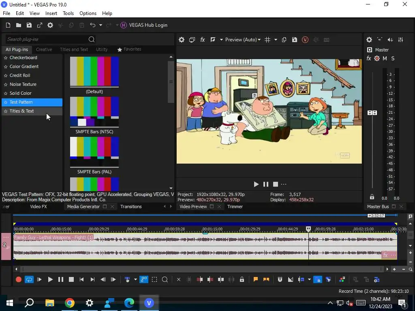The height and width of the screenshot is (311, 415).
Task: Click the timeline Record button
Action: coord(19,279)
